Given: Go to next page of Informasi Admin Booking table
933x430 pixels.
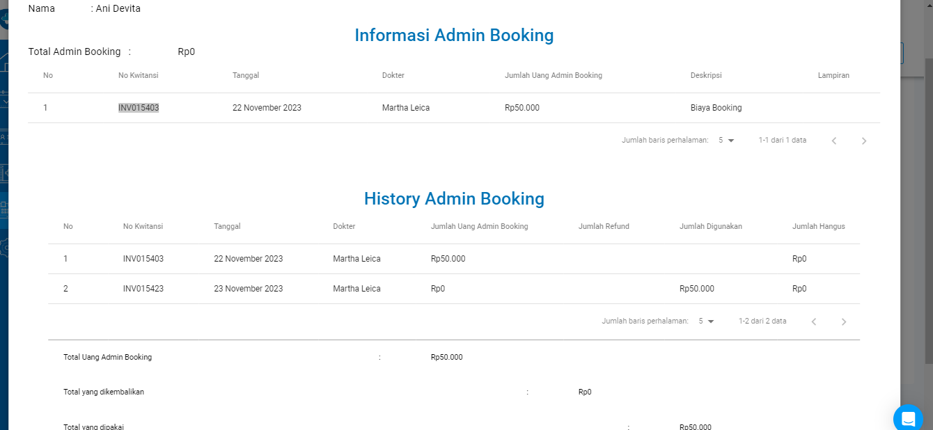Looking at the screenshot, I should click(x=864, y=141).
